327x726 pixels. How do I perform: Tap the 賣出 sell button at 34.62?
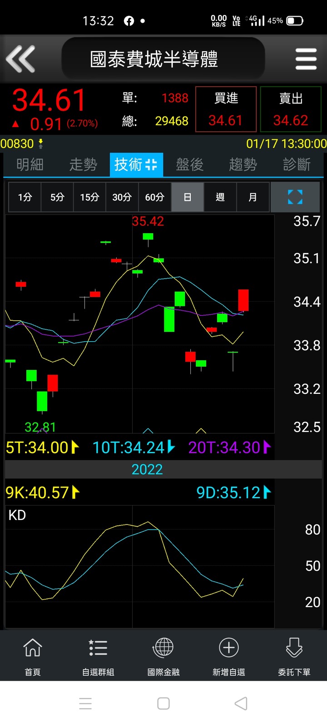(x=291, y=109)
